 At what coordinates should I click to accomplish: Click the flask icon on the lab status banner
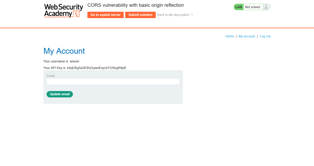click(x=266, y=7)
